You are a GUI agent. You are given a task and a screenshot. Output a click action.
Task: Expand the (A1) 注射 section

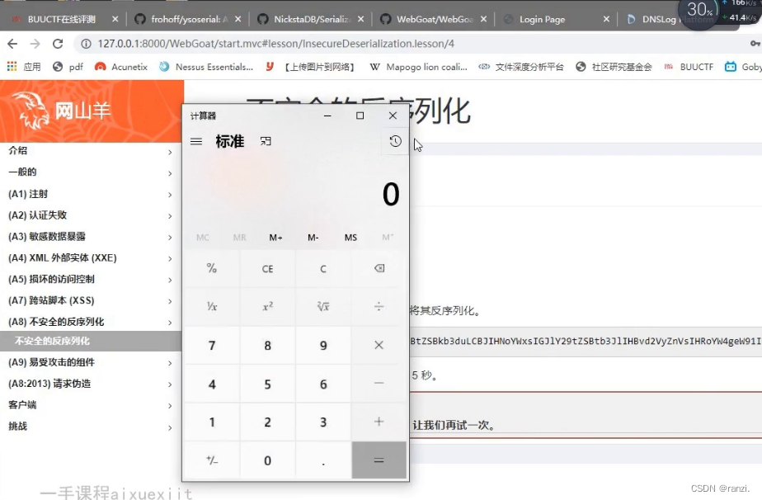[x=91, y=194]
